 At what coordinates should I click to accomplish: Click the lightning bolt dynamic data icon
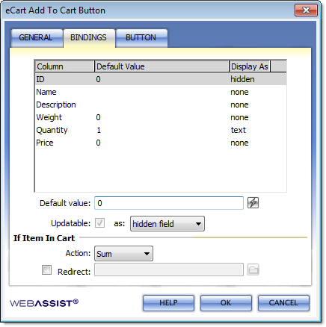[x=253, y=203]
